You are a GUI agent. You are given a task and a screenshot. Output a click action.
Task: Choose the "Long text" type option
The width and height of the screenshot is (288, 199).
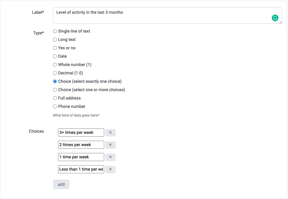[55, 39]
